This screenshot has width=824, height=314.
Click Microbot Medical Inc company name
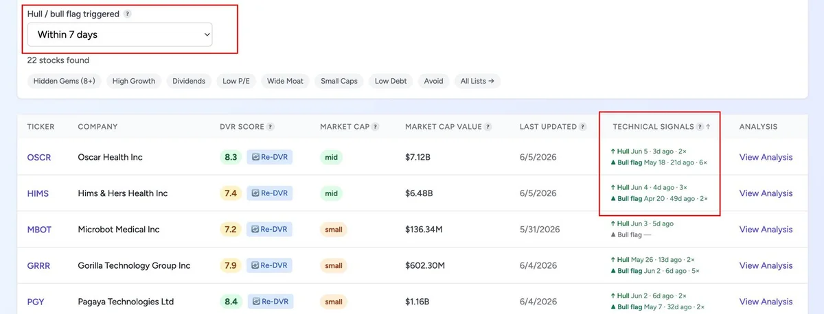click(119, 230)
